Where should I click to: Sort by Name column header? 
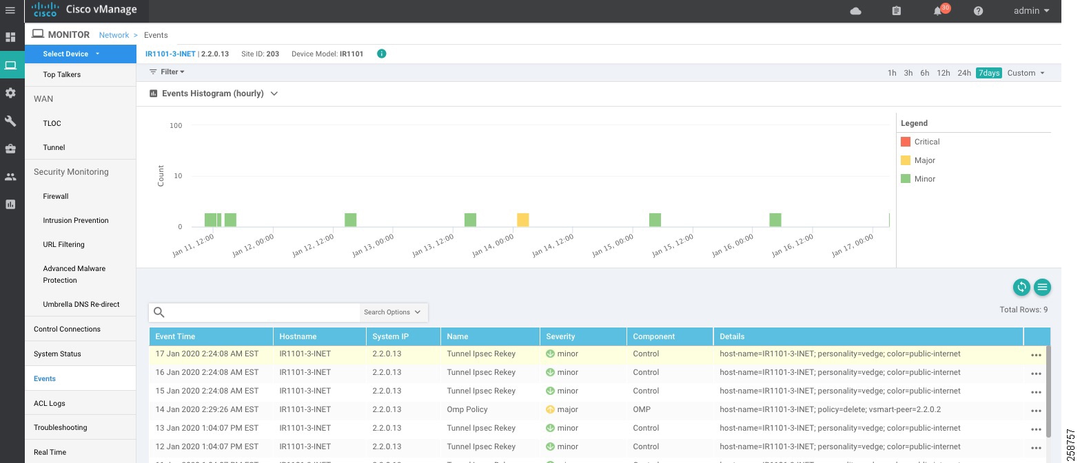click(x=490, y=336)
